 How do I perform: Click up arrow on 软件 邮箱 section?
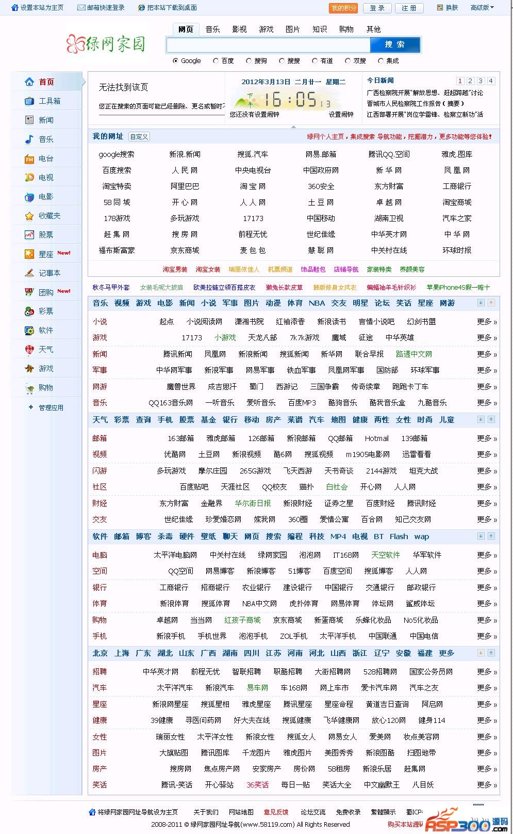point(491,536)
